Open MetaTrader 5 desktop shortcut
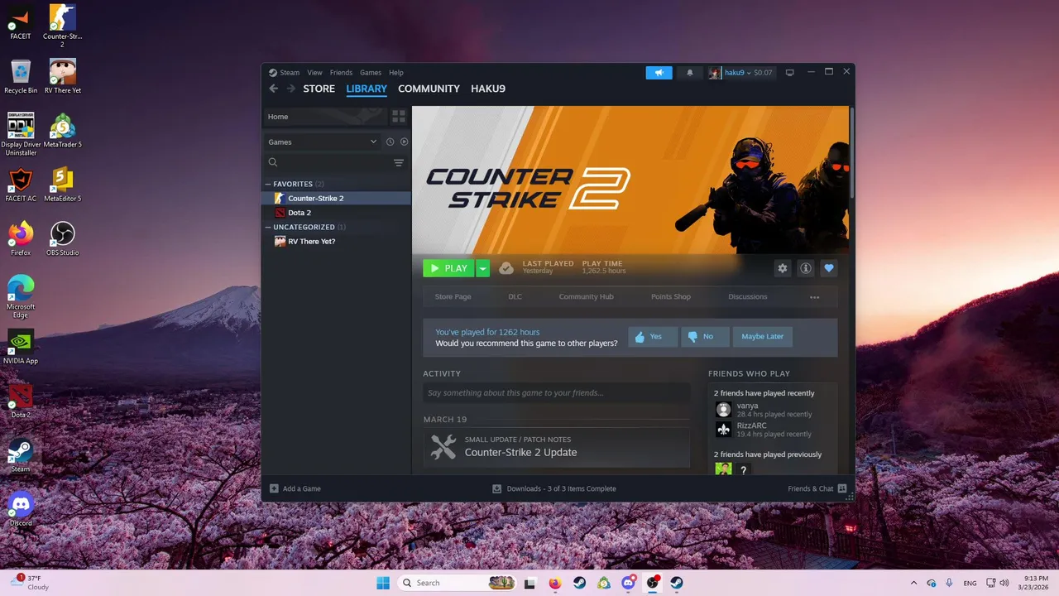1059x596 pixels. coord(63,131)
